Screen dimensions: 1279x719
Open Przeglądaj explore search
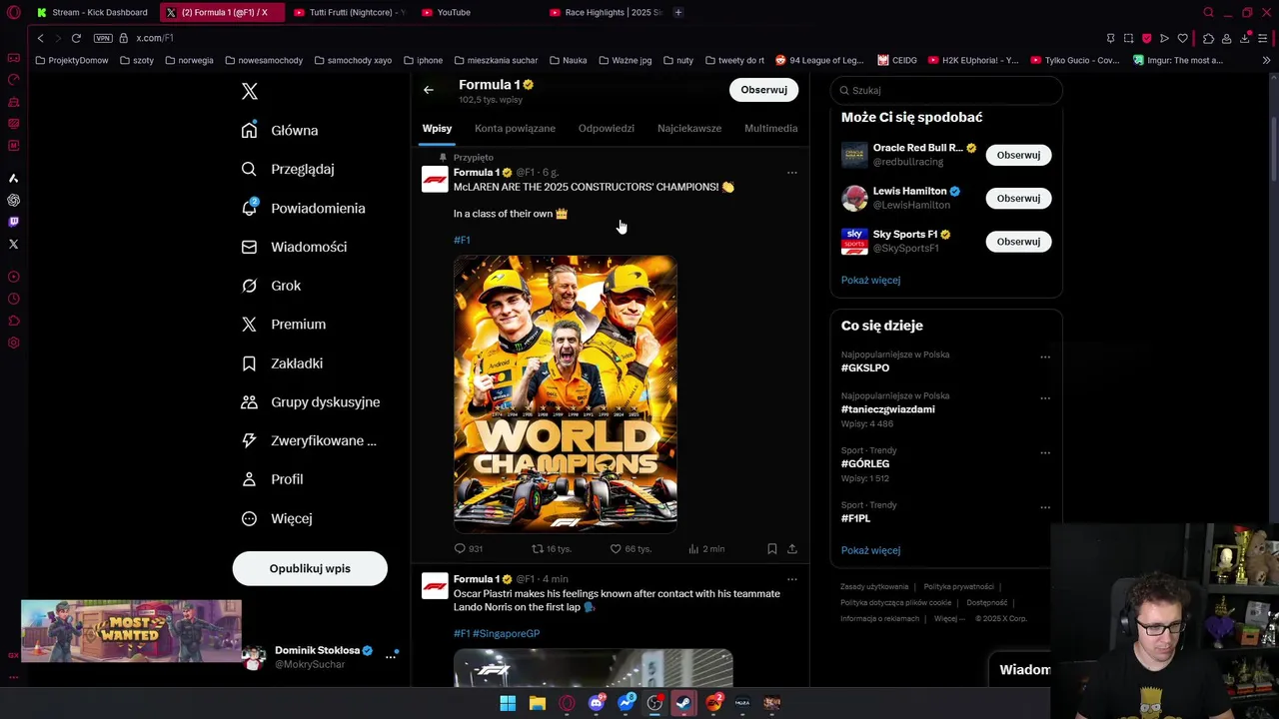tap(288, 169)
